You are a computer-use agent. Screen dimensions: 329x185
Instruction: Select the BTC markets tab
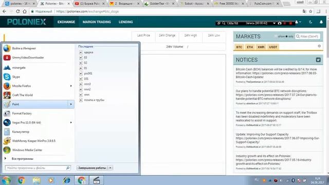tap(239, 47)
